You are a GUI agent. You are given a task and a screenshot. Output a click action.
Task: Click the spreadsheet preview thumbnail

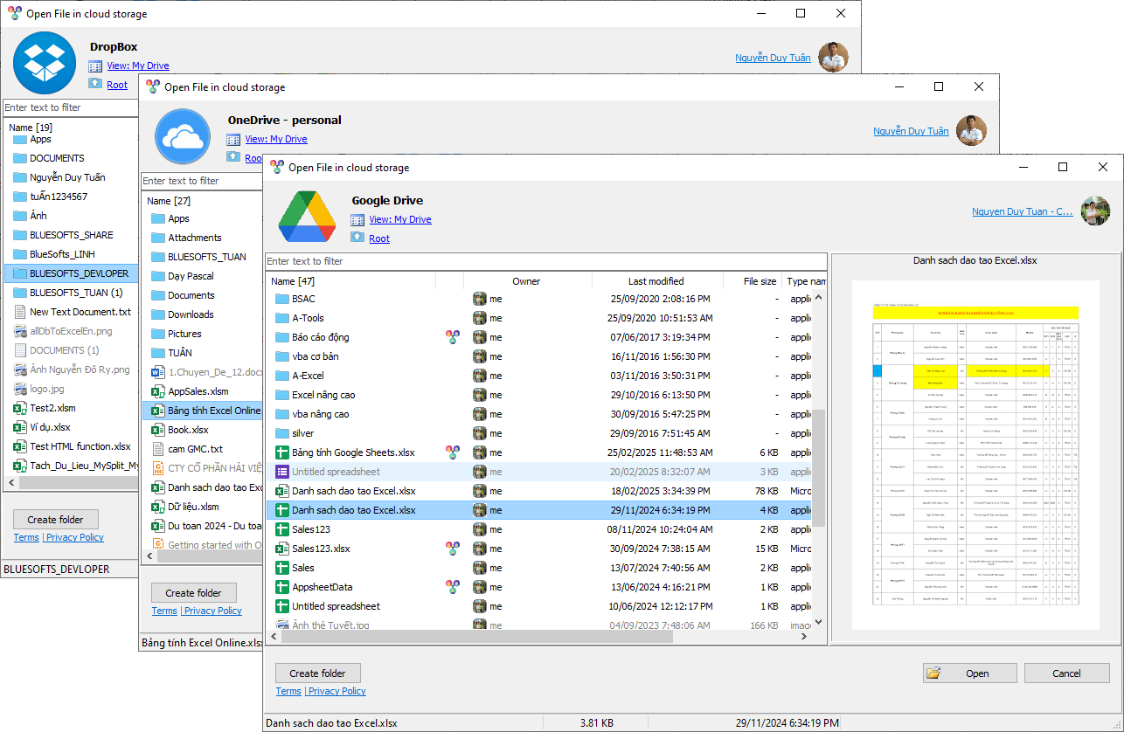[x=975, y=454]
